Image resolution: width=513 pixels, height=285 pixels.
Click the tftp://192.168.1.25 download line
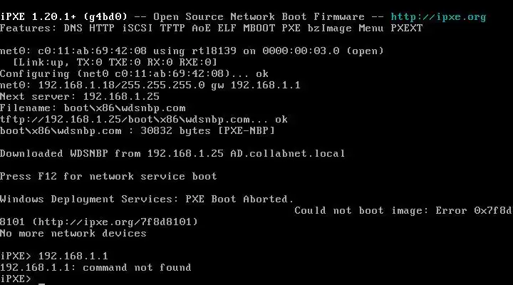click(x=142, y=119)
